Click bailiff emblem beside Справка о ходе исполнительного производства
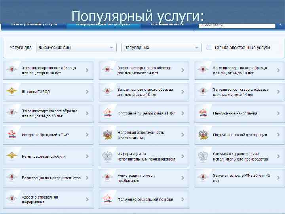Viewport: 285px width, 214px height. coord(203,156)
